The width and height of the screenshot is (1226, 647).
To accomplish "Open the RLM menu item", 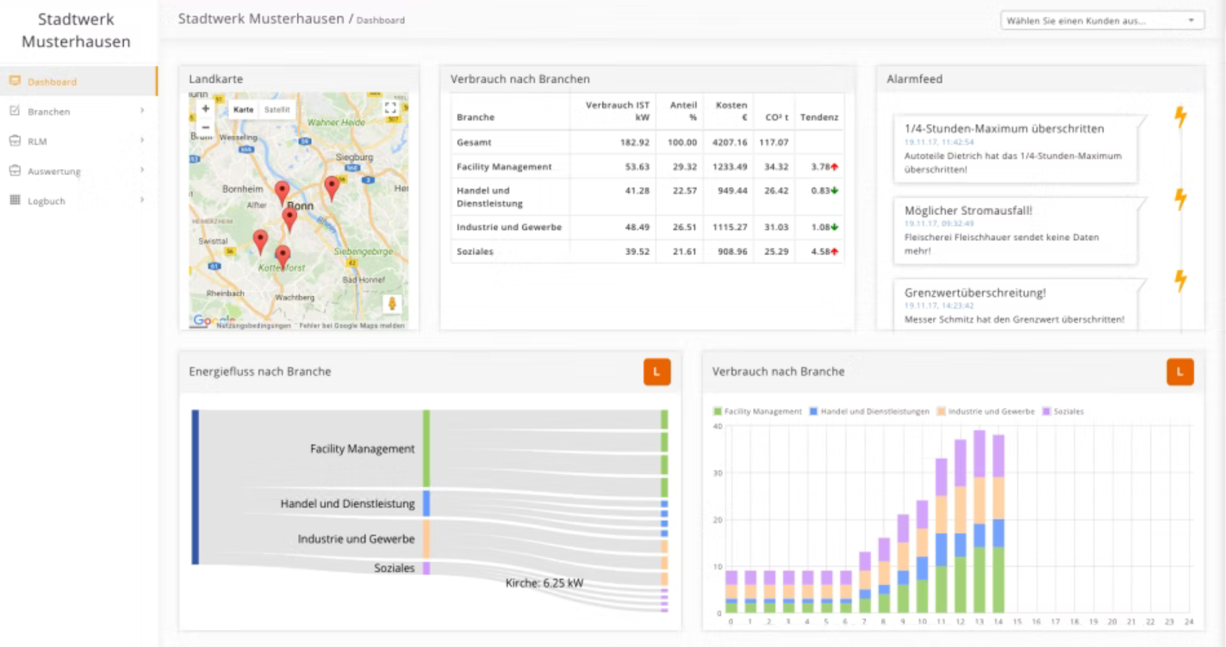I will 37,141.
